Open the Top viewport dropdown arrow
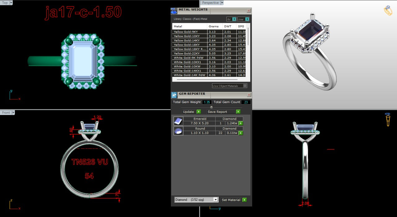397x217 pixels. [11, 2]
